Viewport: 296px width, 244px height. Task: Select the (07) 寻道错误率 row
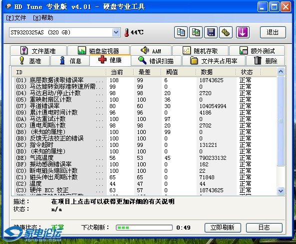(144, 106)
